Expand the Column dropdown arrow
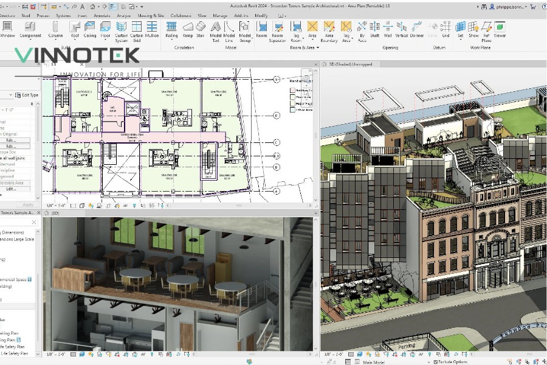Viewport: 547px width, 365px height. coord(55,40)
